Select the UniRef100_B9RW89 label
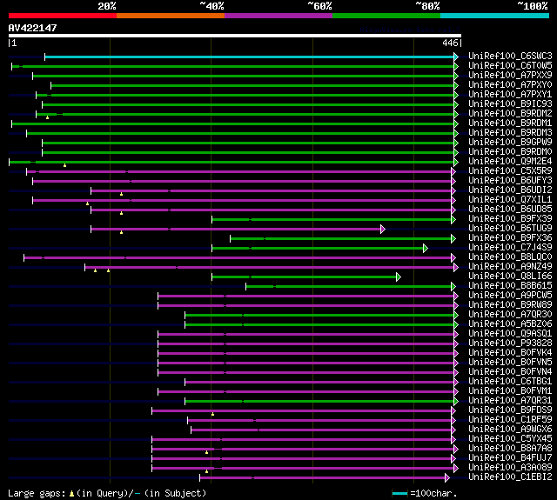 (510, 305)
